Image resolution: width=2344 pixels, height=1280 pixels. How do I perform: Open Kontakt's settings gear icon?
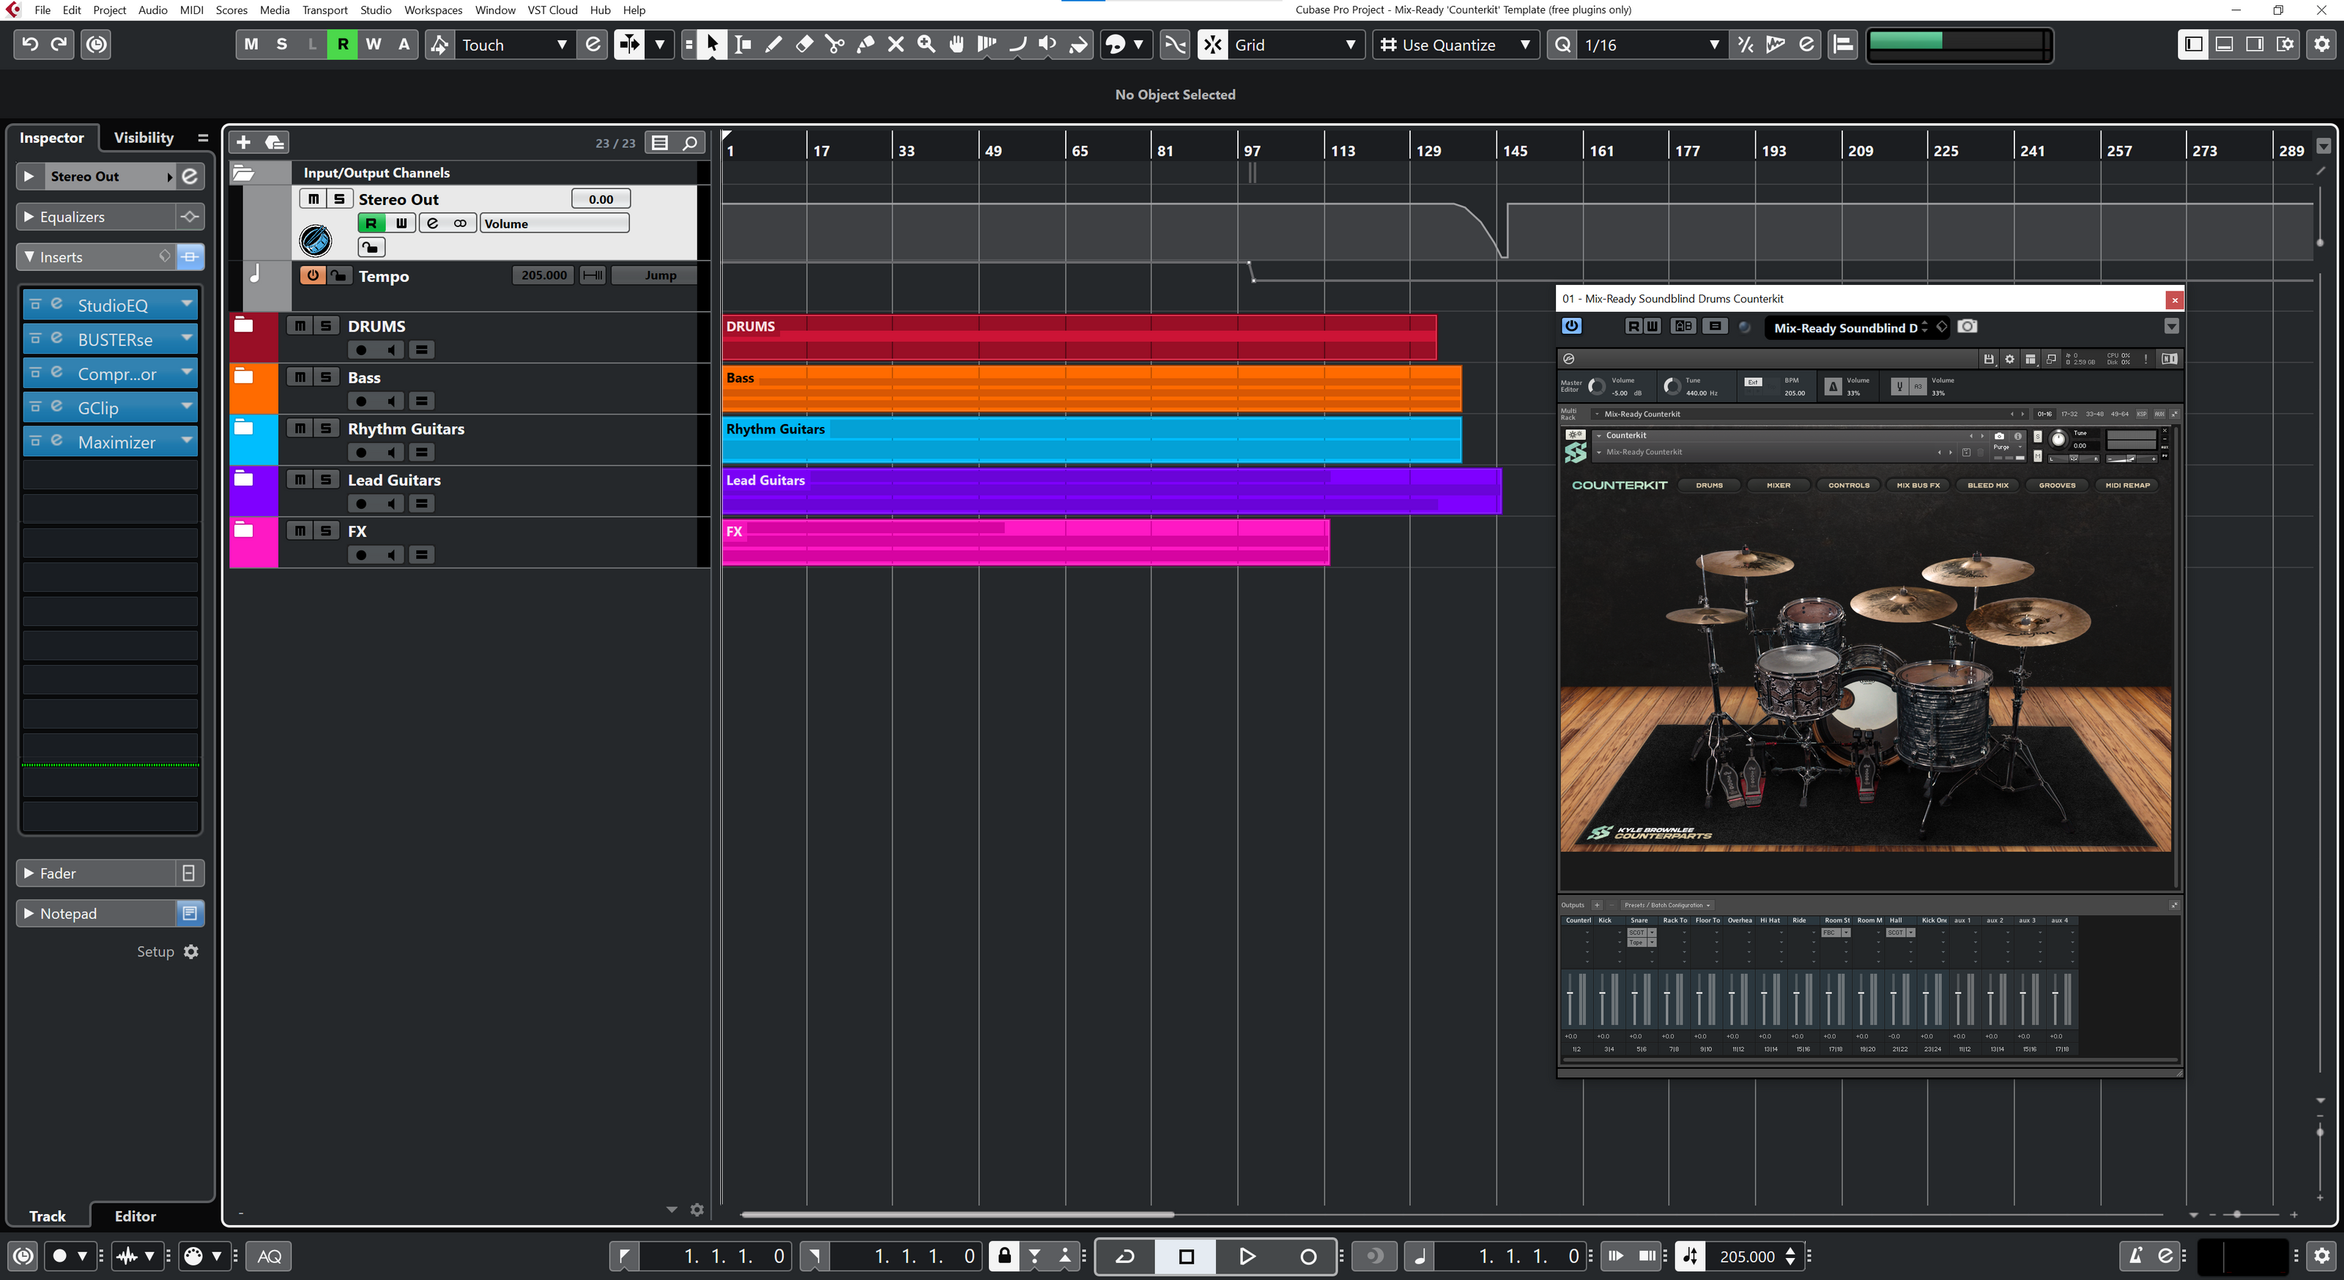pos(2009,358)
